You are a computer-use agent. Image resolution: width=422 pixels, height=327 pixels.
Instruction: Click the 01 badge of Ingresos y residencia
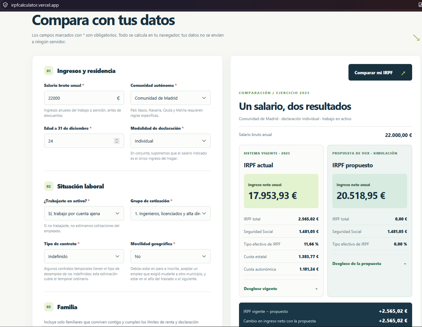point(49,71)
